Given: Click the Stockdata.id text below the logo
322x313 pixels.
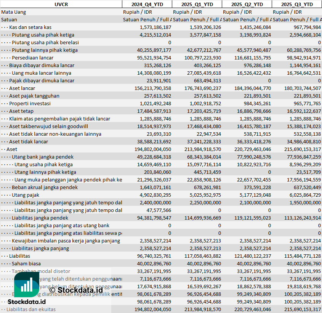Looking at the screenshot, I should coord(27,302).
